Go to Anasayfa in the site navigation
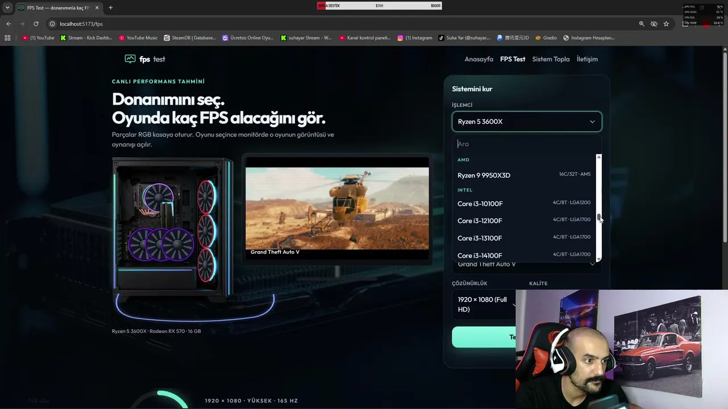This screenshot has width=728, height=409. coord(479,59)
